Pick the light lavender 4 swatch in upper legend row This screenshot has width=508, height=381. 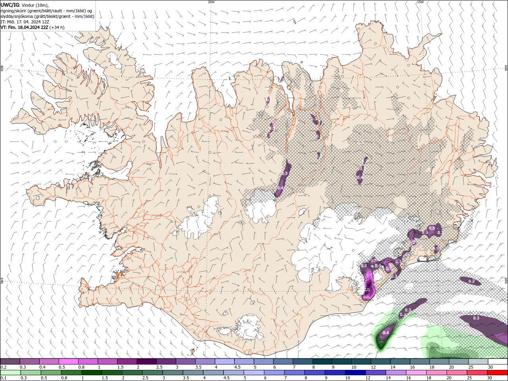(x=225, y=362)
